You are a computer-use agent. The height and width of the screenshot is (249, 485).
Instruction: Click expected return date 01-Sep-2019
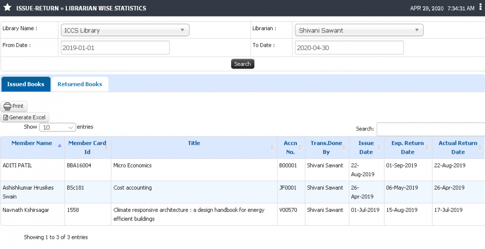tap(401, 165)
